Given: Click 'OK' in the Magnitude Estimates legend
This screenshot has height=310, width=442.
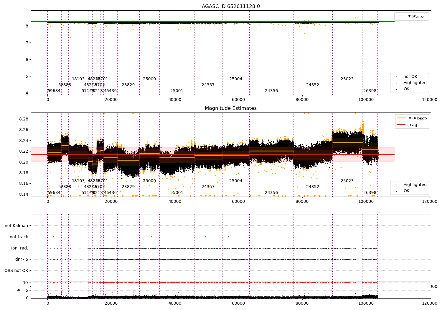Looking at the screenshot, I should click(402, 191).
